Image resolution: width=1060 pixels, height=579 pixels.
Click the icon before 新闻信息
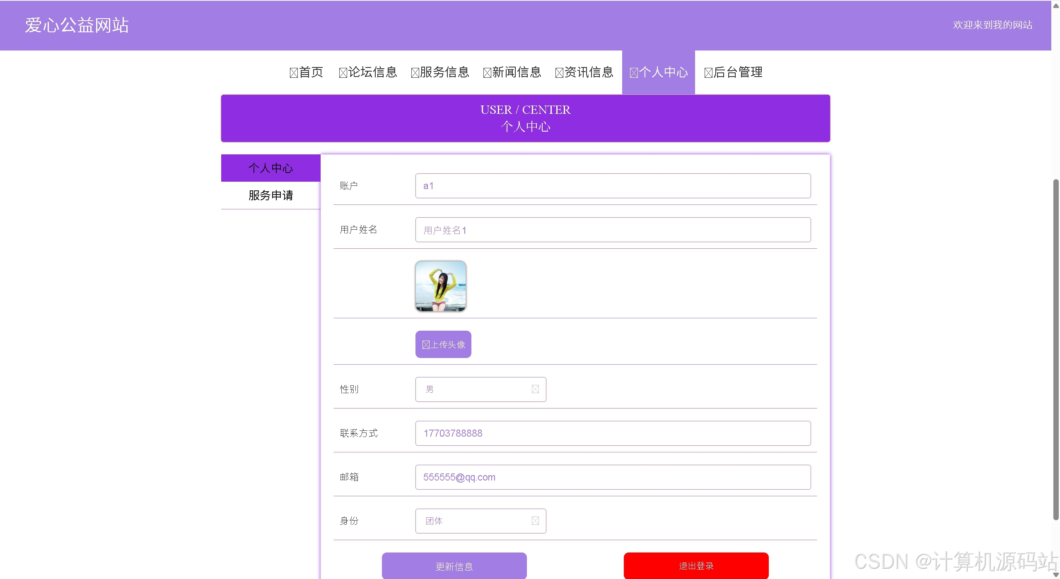click(x=487, y=73)
